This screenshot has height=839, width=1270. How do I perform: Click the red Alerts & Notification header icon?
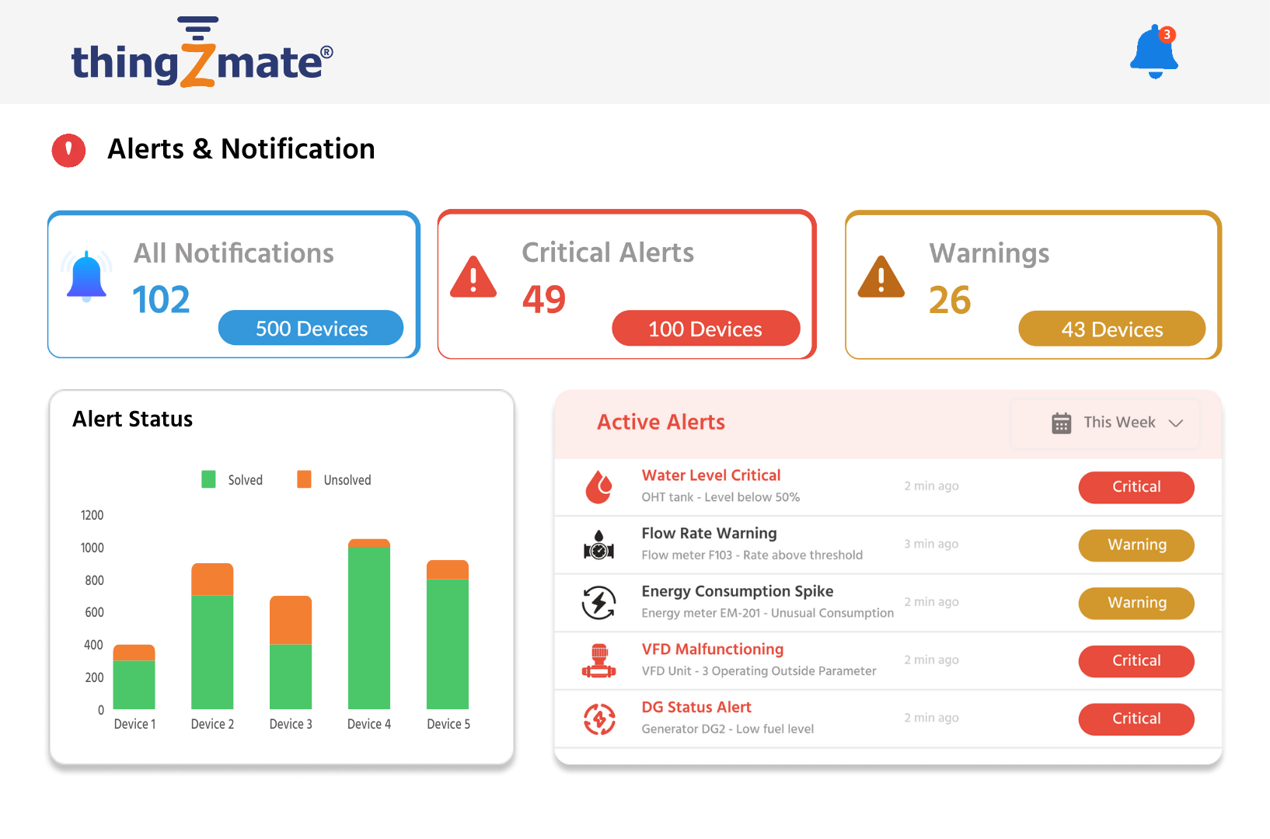pyautogui.click(x=68, y=150)
